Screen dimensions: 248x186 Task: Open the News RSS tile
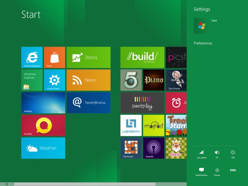(x=88, y=80)
